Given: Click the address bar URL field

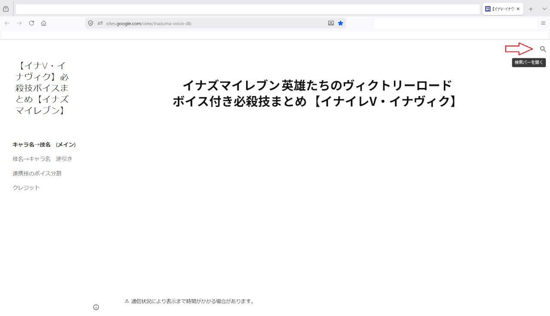Looking at the screenshot, I should coord(215,23).
